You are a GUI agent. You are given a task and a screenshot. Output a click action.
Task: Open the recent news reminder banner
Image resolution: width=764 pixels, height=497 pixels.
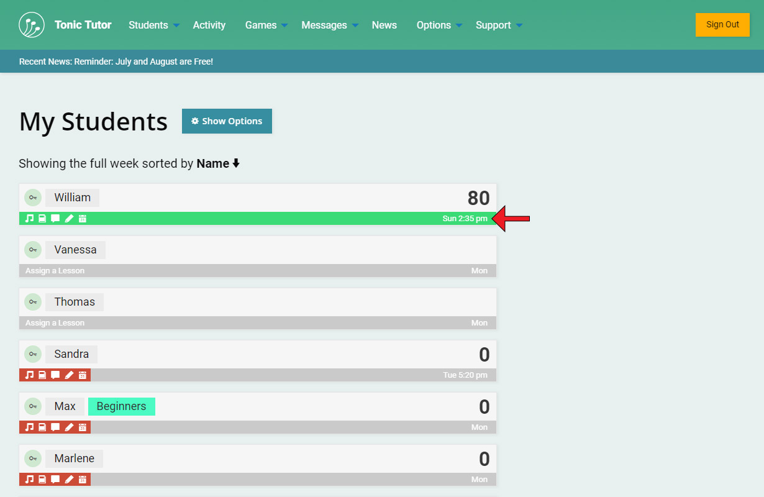point(116,62)
